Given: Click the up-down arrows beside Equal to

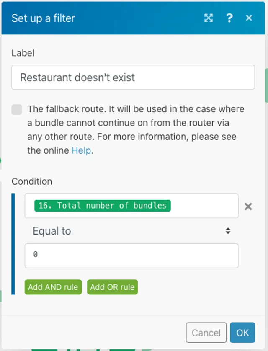Looking at the screenshot, I should pyautogui.click(x=228, y=231).
